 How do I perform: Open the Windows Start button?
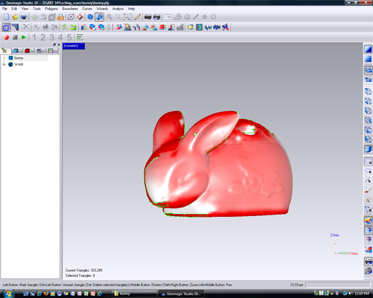click(x=9, y=293)
